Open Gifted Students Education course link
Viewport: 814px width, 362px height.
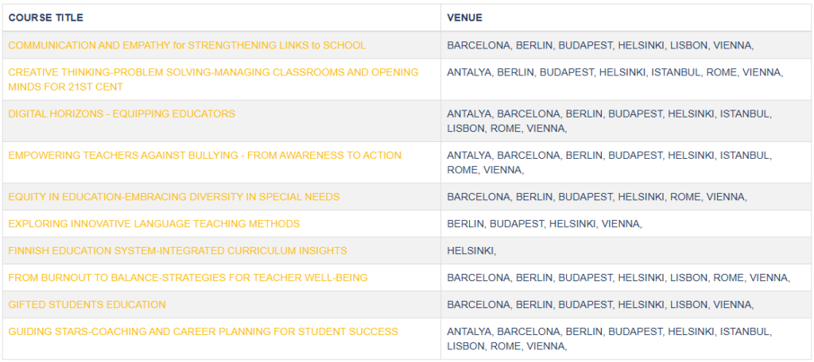87,305
